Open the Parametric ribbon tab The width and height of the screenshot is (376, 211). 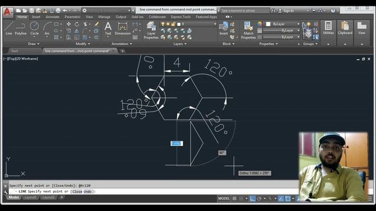[x=72, y=17]
